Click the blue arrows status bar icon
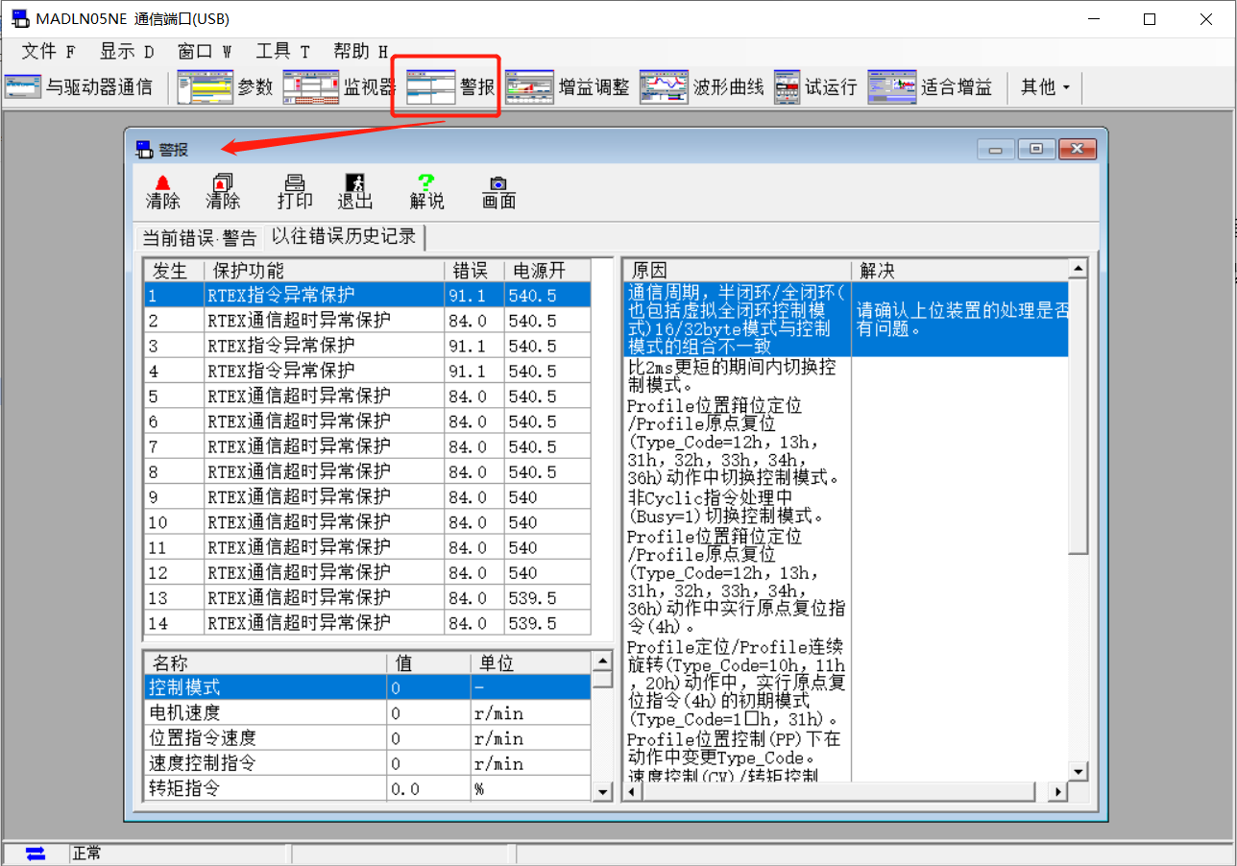 [36, 854]
